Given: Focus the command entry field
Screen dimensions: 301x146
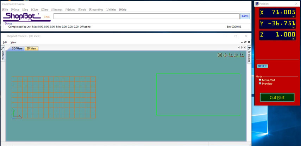Looking at the screenshot, I should 146,16.
